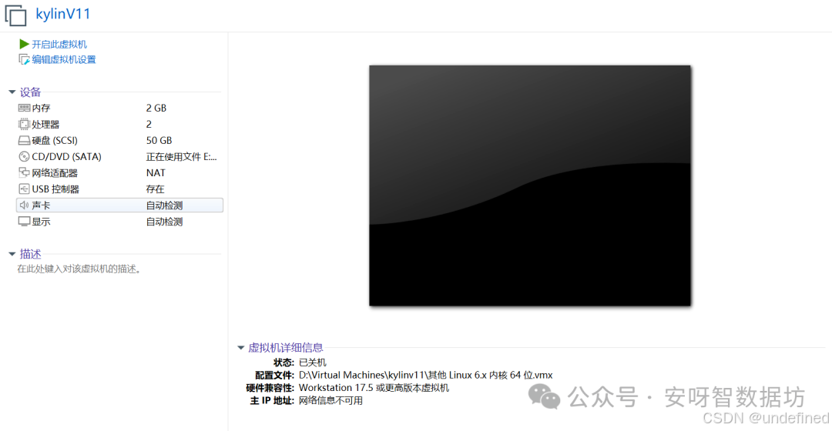The height and width of the screenshot is (431, 832).
Task: Select the kylinV11 title text
Action: 63,14
